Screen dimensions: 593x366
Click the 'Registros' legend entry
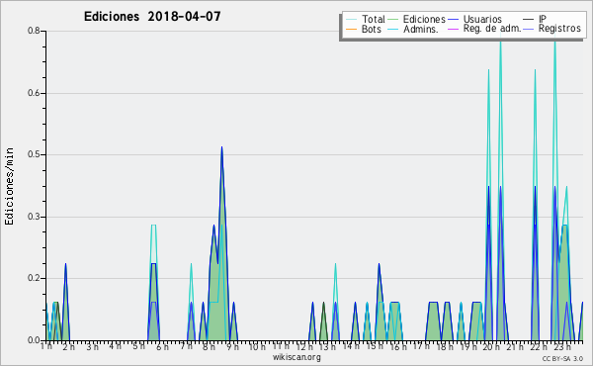551,29
